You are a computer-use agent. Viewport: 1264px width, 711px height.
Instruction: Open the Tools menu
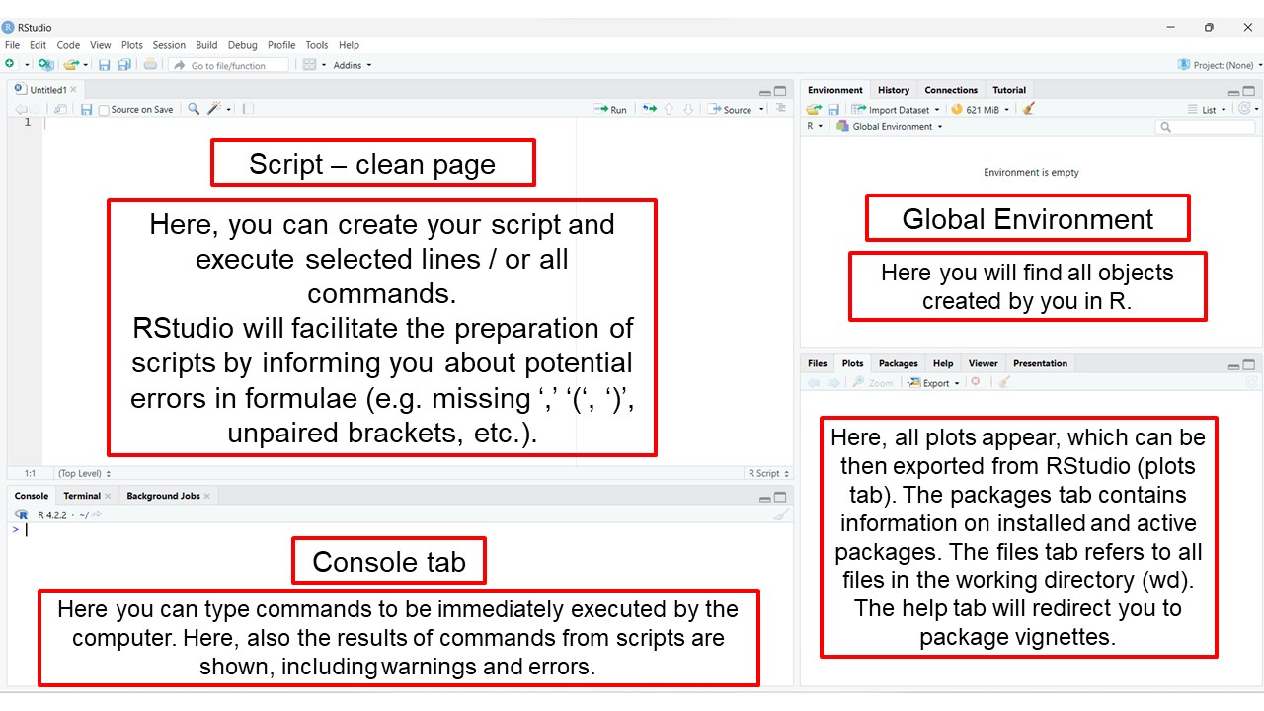(317, 45)
